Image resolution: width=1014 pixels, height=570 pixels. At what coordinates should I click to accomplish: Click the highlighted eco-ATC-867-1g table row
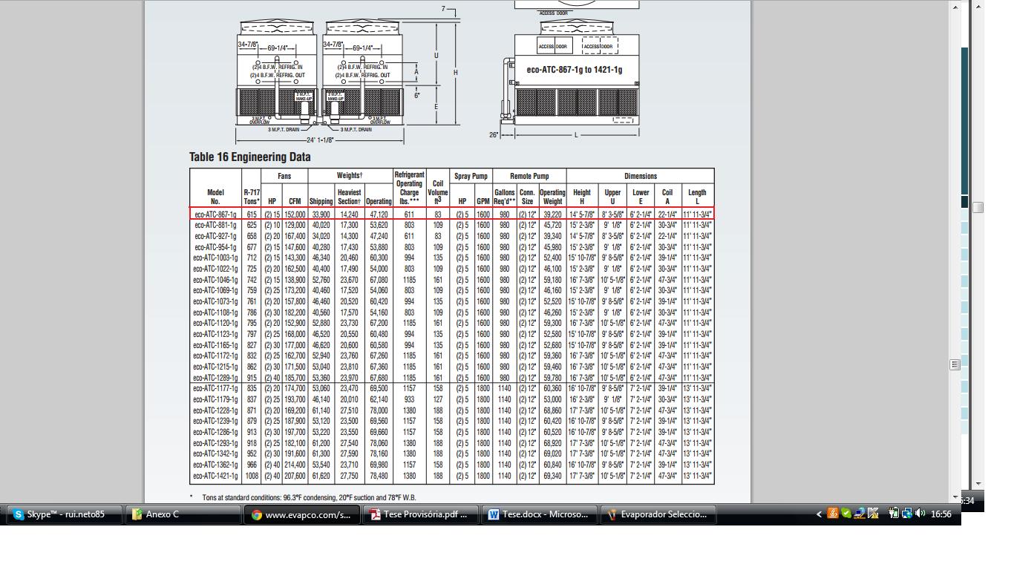pyautogui.click(x=451, y=214)
